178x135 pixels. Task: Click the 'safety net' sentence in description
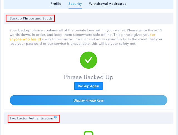[x=73, y=44]
